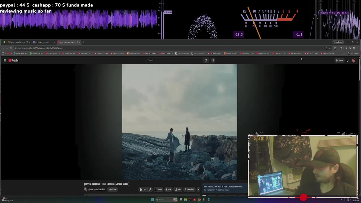Expand the bookmarks overflow chevron

tap(344, 53)
